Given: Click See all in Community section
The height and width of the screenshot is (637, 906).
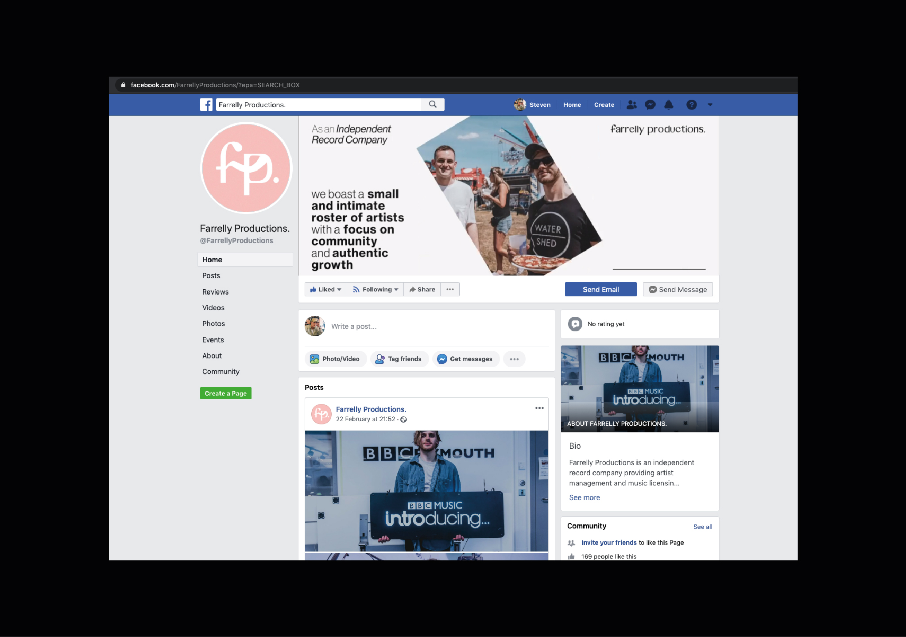Looking at the screenshot, I should (x=703, y=527).
